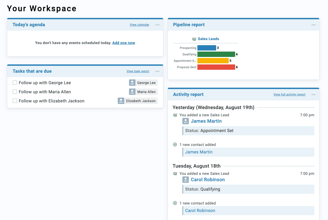Screen dimensions: 328x220
Task: Open View full activity report link
Action: (x=289, y=95)
